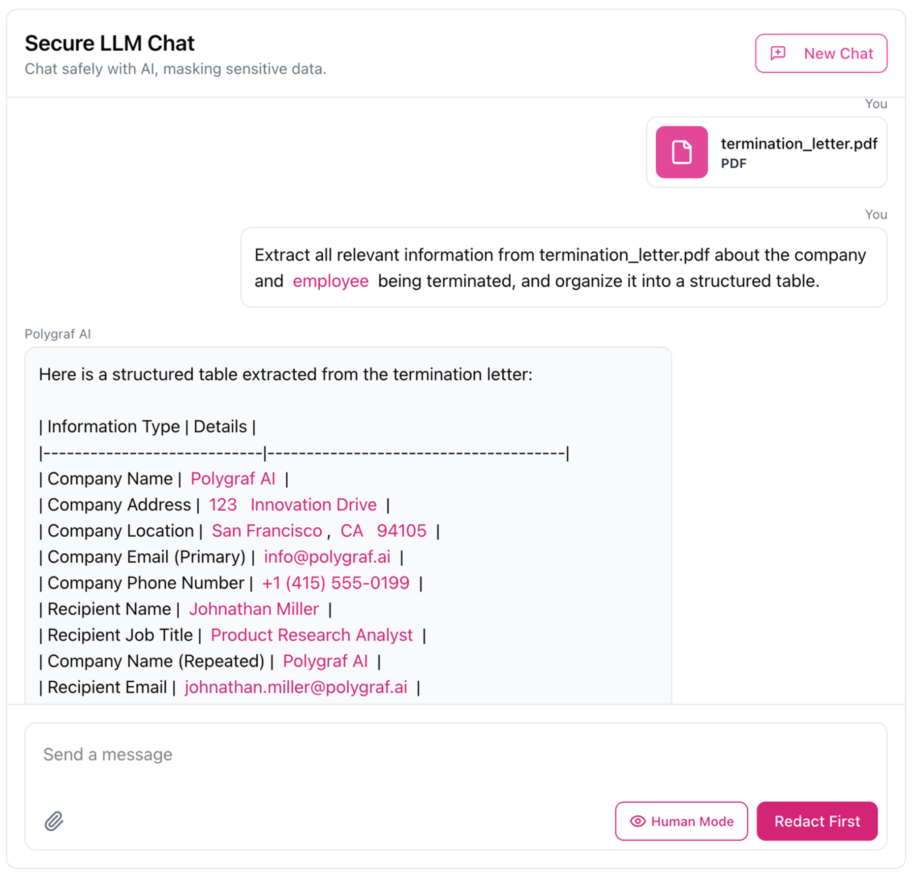This screenshot has height=879, width=914.
Task: Click the pink PDF document icon
Action: (x=681, y=152)
